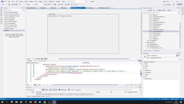Click the Solution Explorer Properties wrench icon
The image size is (184, 104).
[x=168, y=10]
